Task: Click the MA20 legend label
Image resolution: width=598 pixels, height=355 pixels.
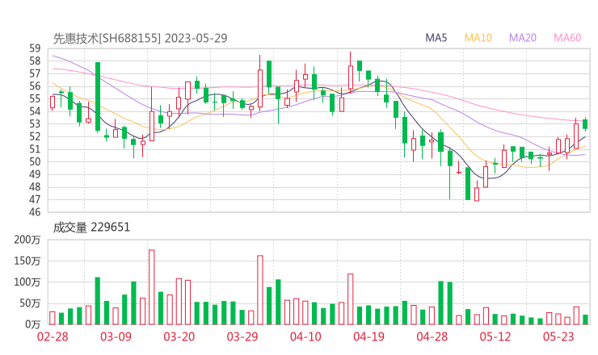Action: 523,38
